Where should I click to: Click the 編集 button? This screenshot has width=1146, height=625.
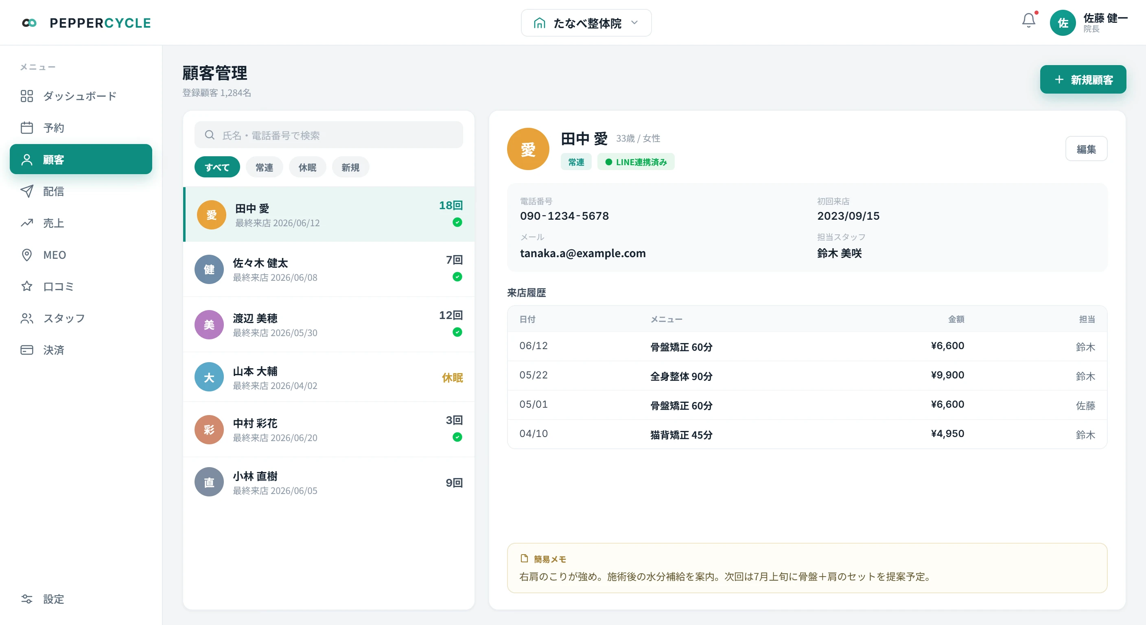pos(1086,149)
